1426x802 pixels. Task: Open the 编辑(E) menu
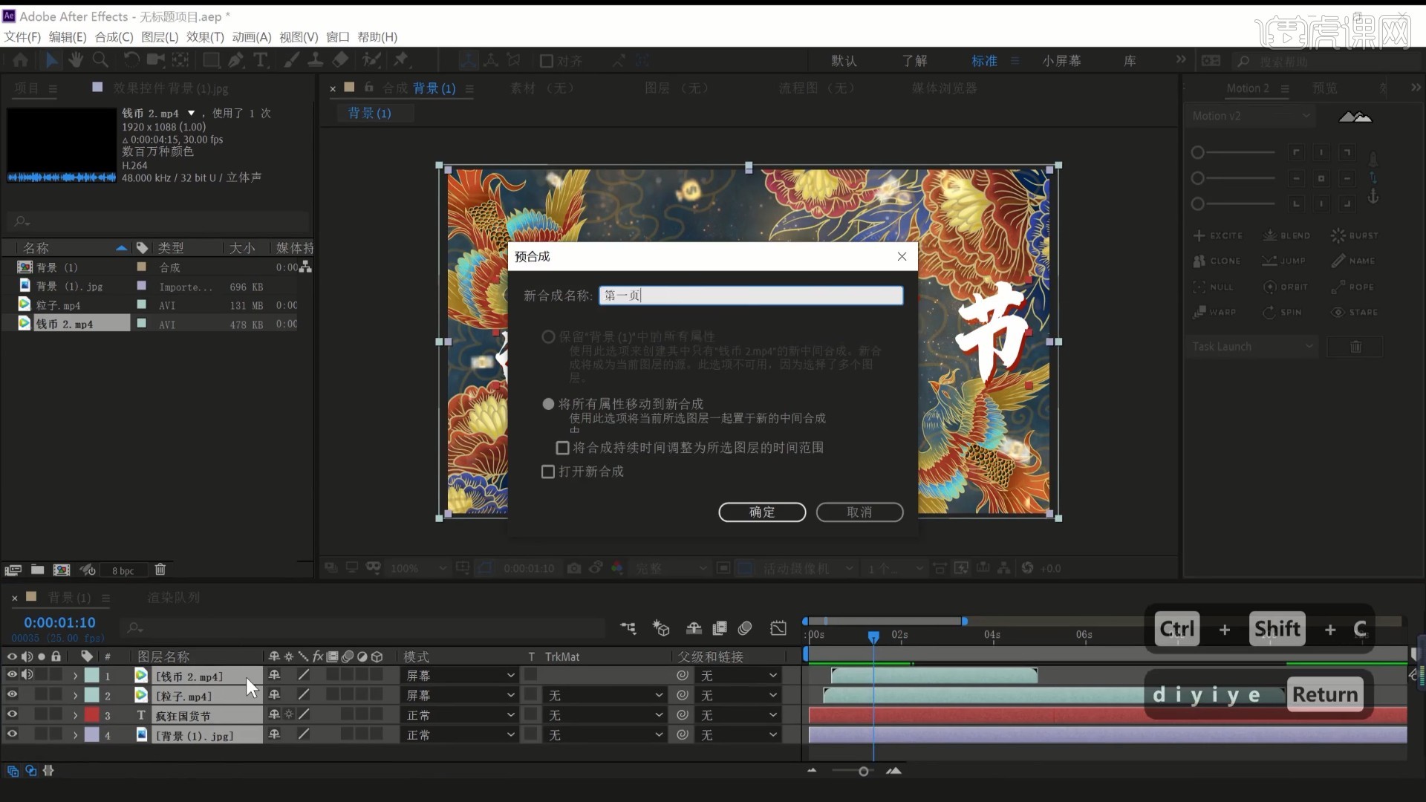coord(68,37)
